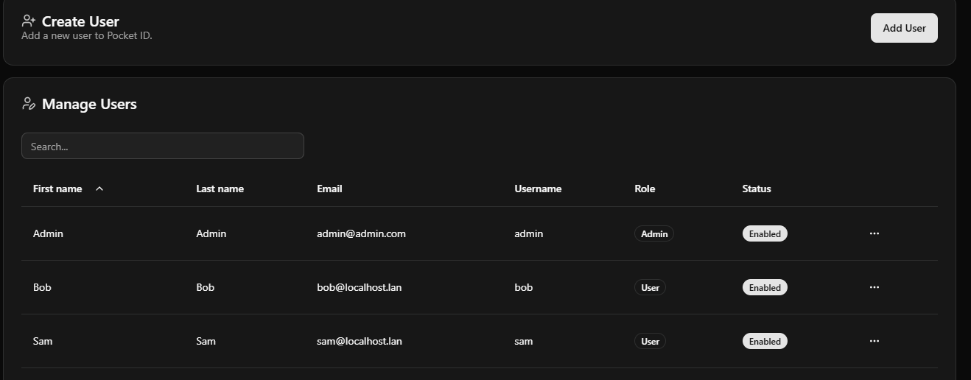Click the Enabled status badge for Sam
The image size is (971, 380).
point(765,341)
